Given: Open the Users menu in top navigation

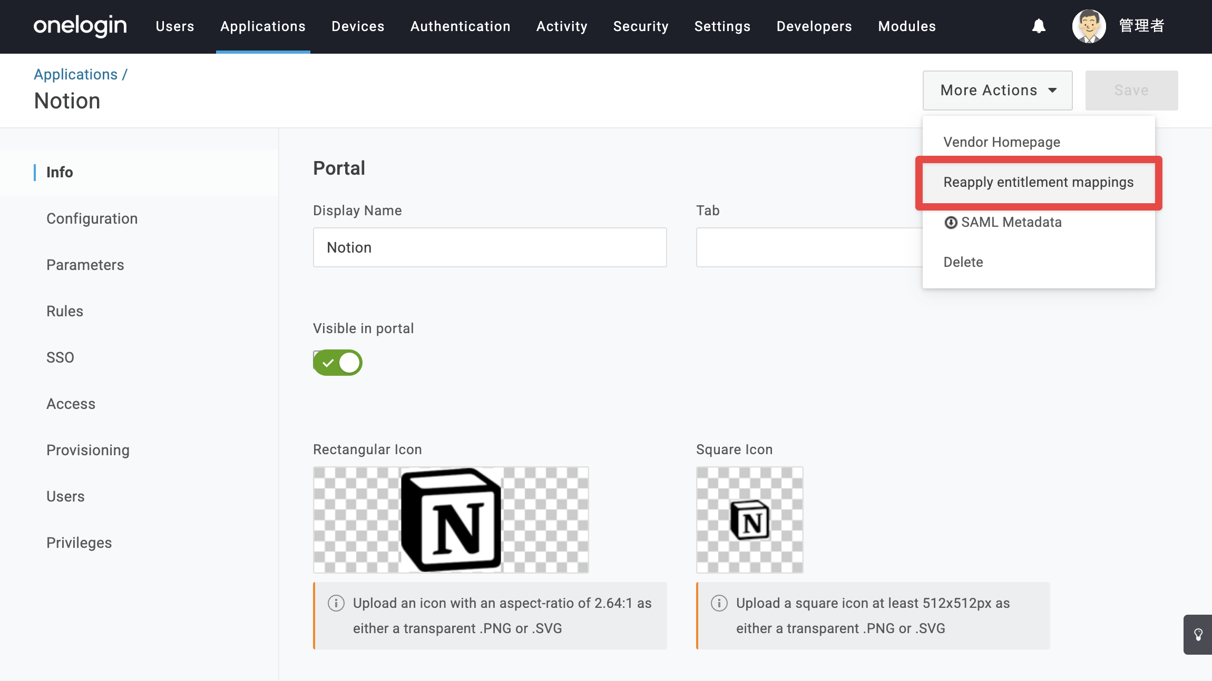Looking at the screenshot, I should [175, 26].
